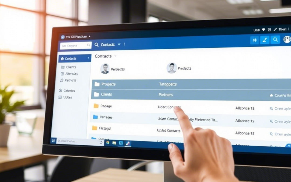Viewport: 291px width, 182px height.
Task: Click the Partners label in the folder header row
Action: point(165,95)
